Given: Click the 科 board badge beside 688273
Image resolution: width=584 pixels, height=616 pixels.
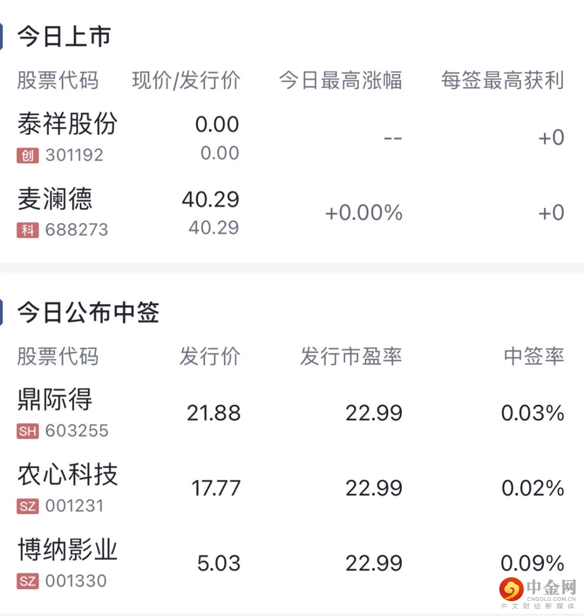Looking at the screenshot, I should (28, 230).
